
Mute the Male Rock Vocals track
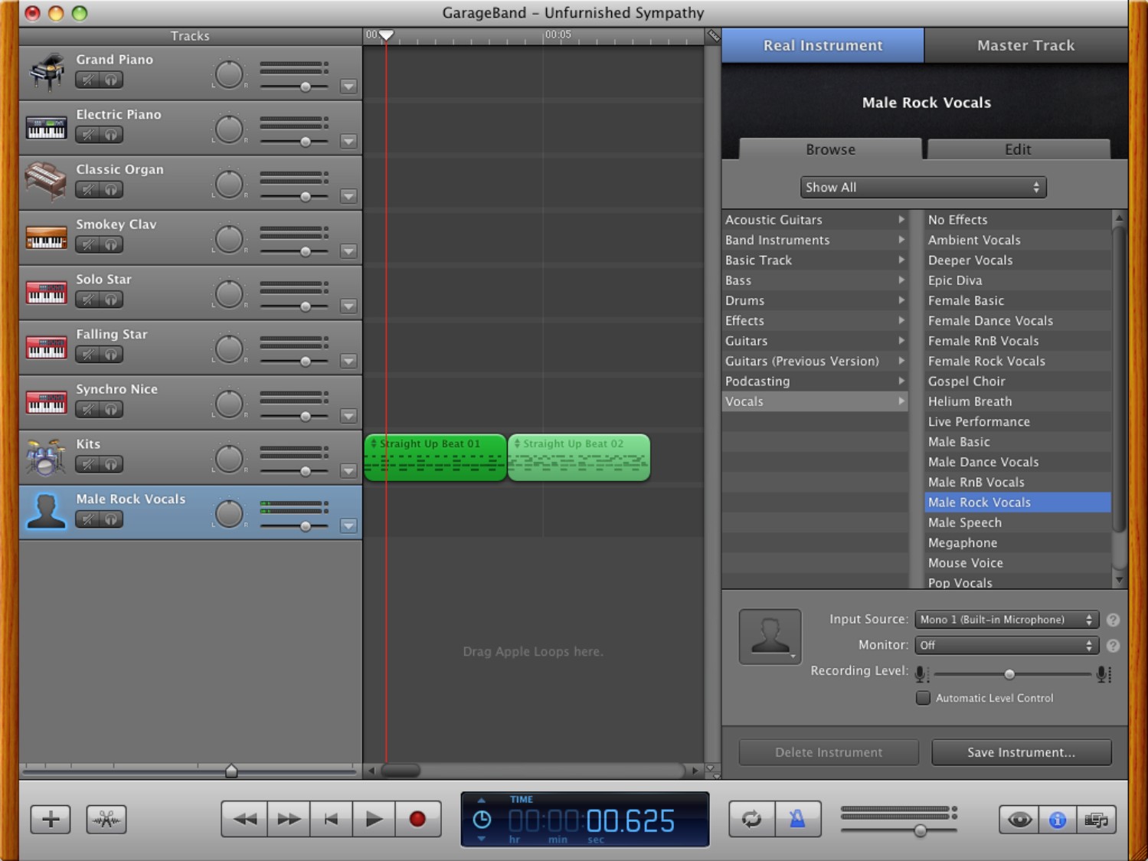point(88,519)
